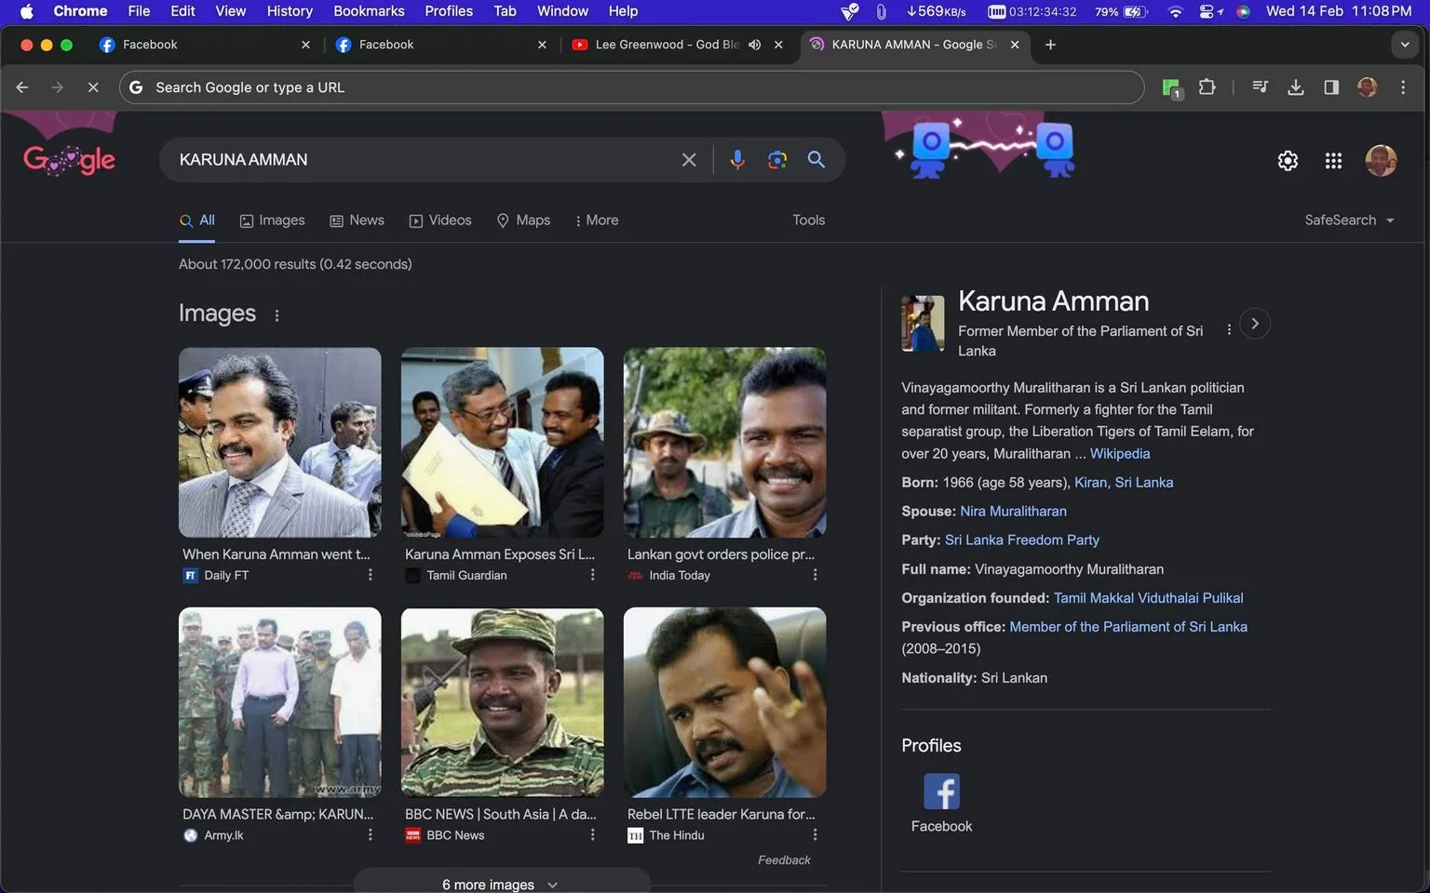Screen dimensions: 1430x893
Task: Click Feedback under image results
Action: click(784, 860)
